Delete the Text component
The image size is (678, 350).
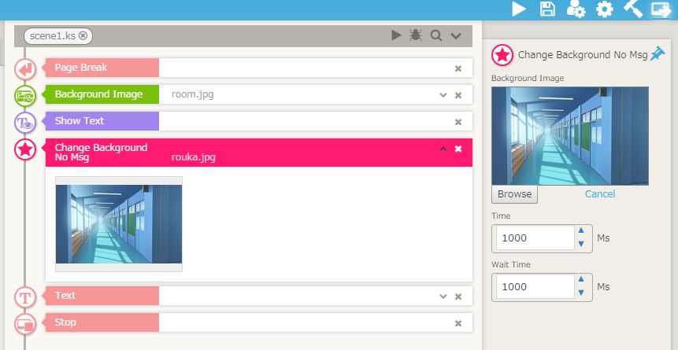coord(458,297)
